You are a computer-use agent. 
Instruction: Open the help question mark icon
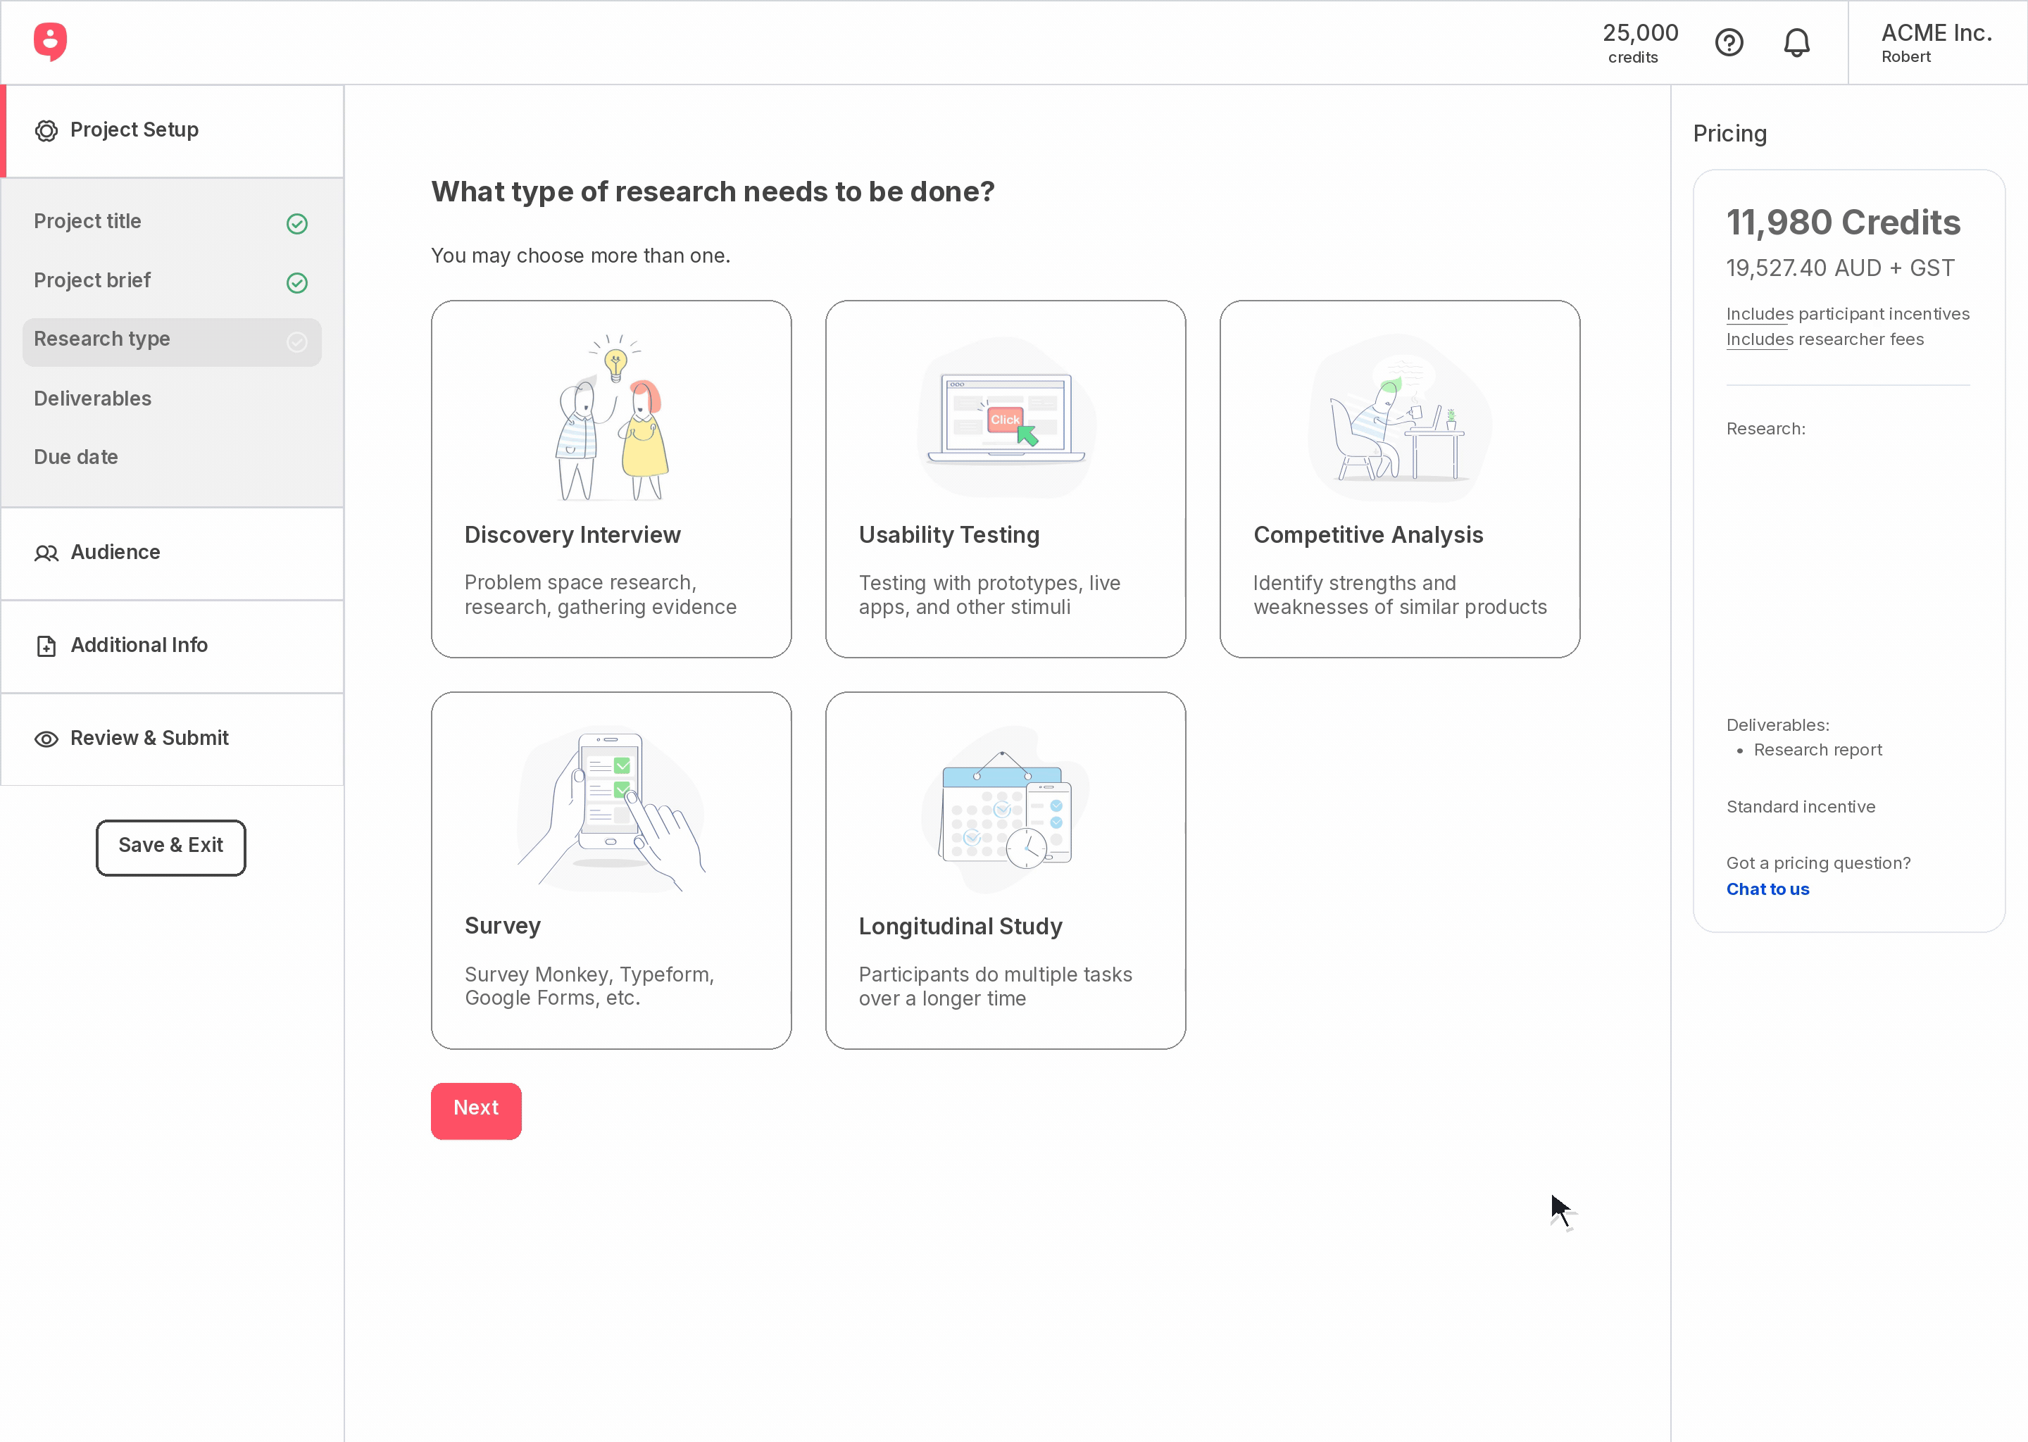click(x=1729, y=43)
